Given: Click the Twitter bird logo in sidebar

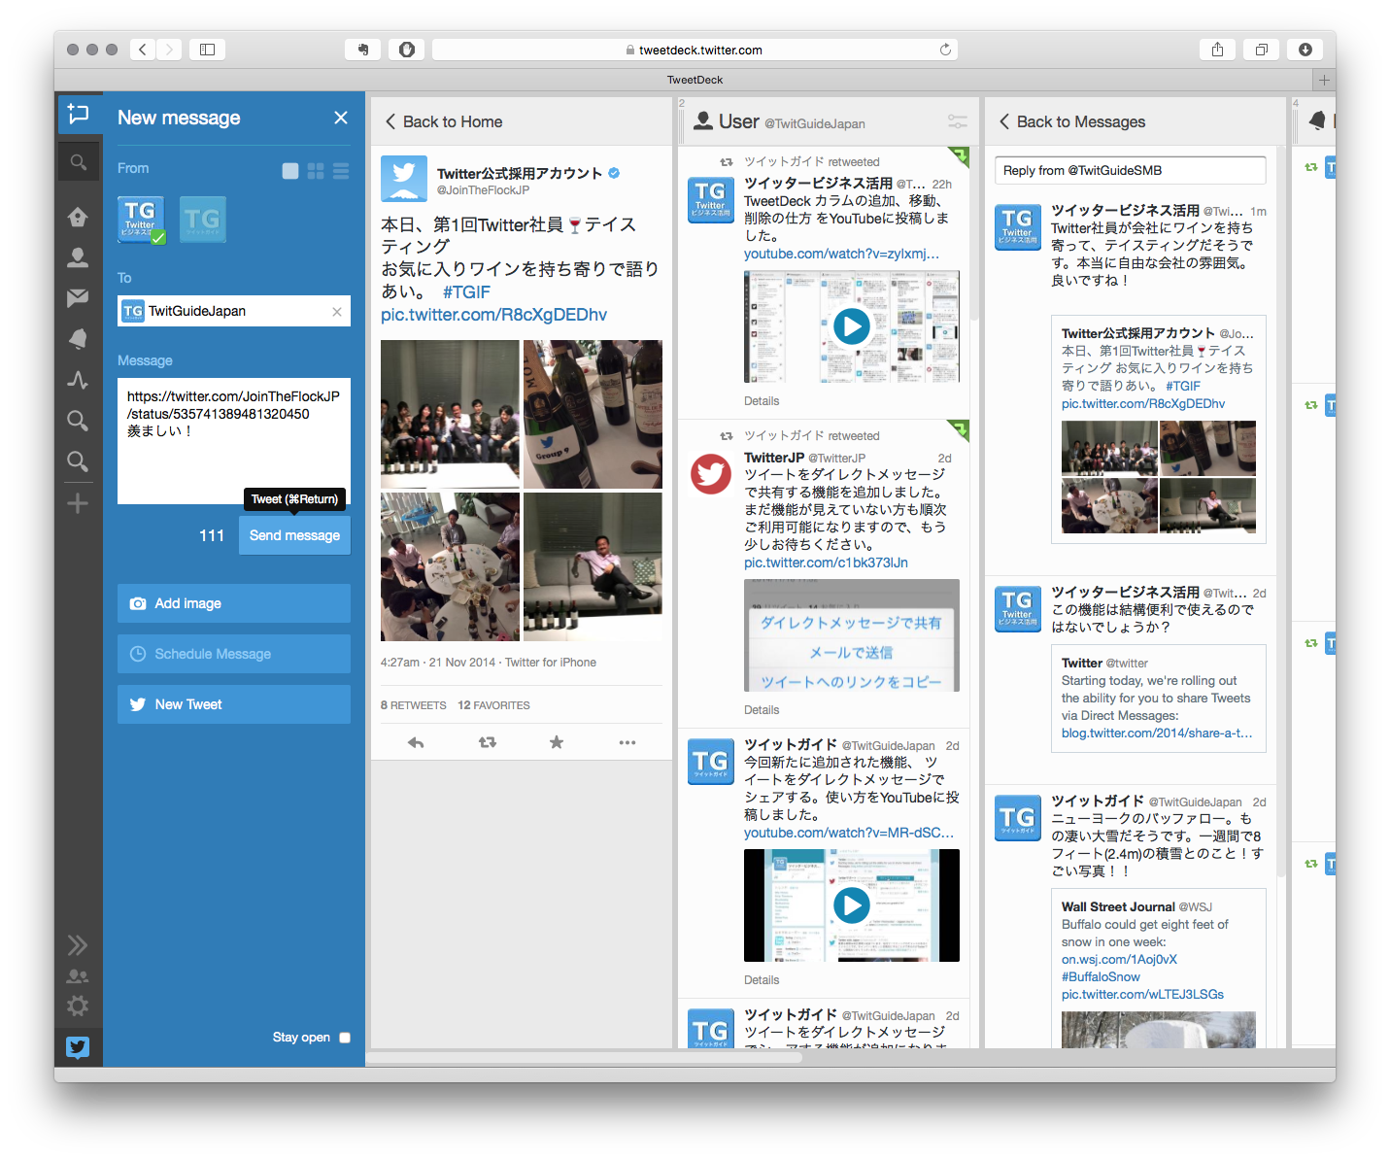Looking at the screenshot, I should pos(78,1046).
